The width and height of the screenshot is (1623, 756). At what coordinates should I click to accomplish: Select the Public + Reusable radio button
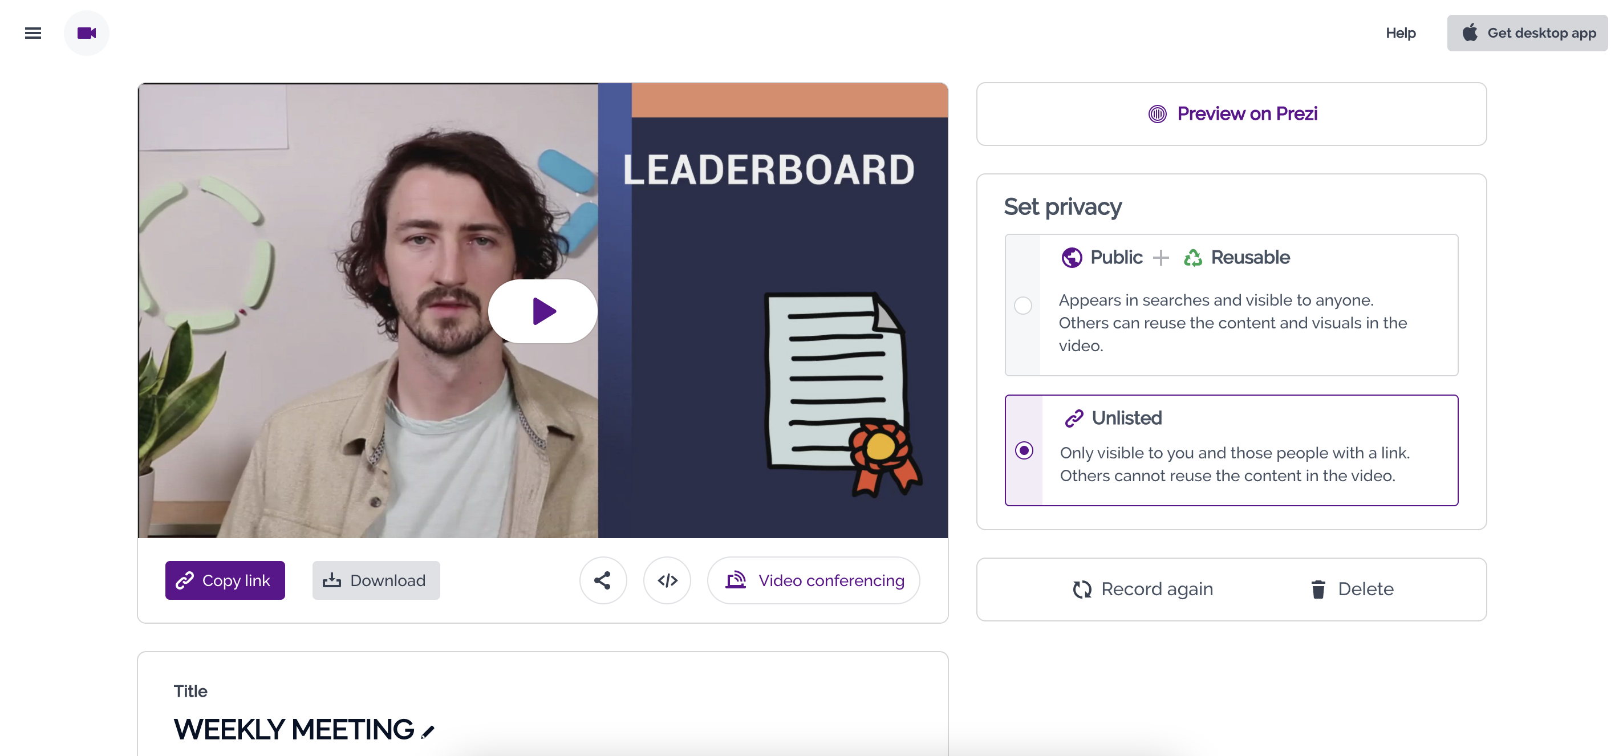click(x=1023, y=306)
